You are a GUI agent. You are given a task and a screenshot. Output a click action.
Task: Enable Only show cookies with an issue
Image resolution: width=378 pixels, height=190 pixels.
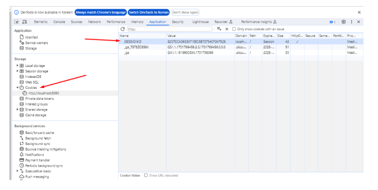click(x=234, y=29)
